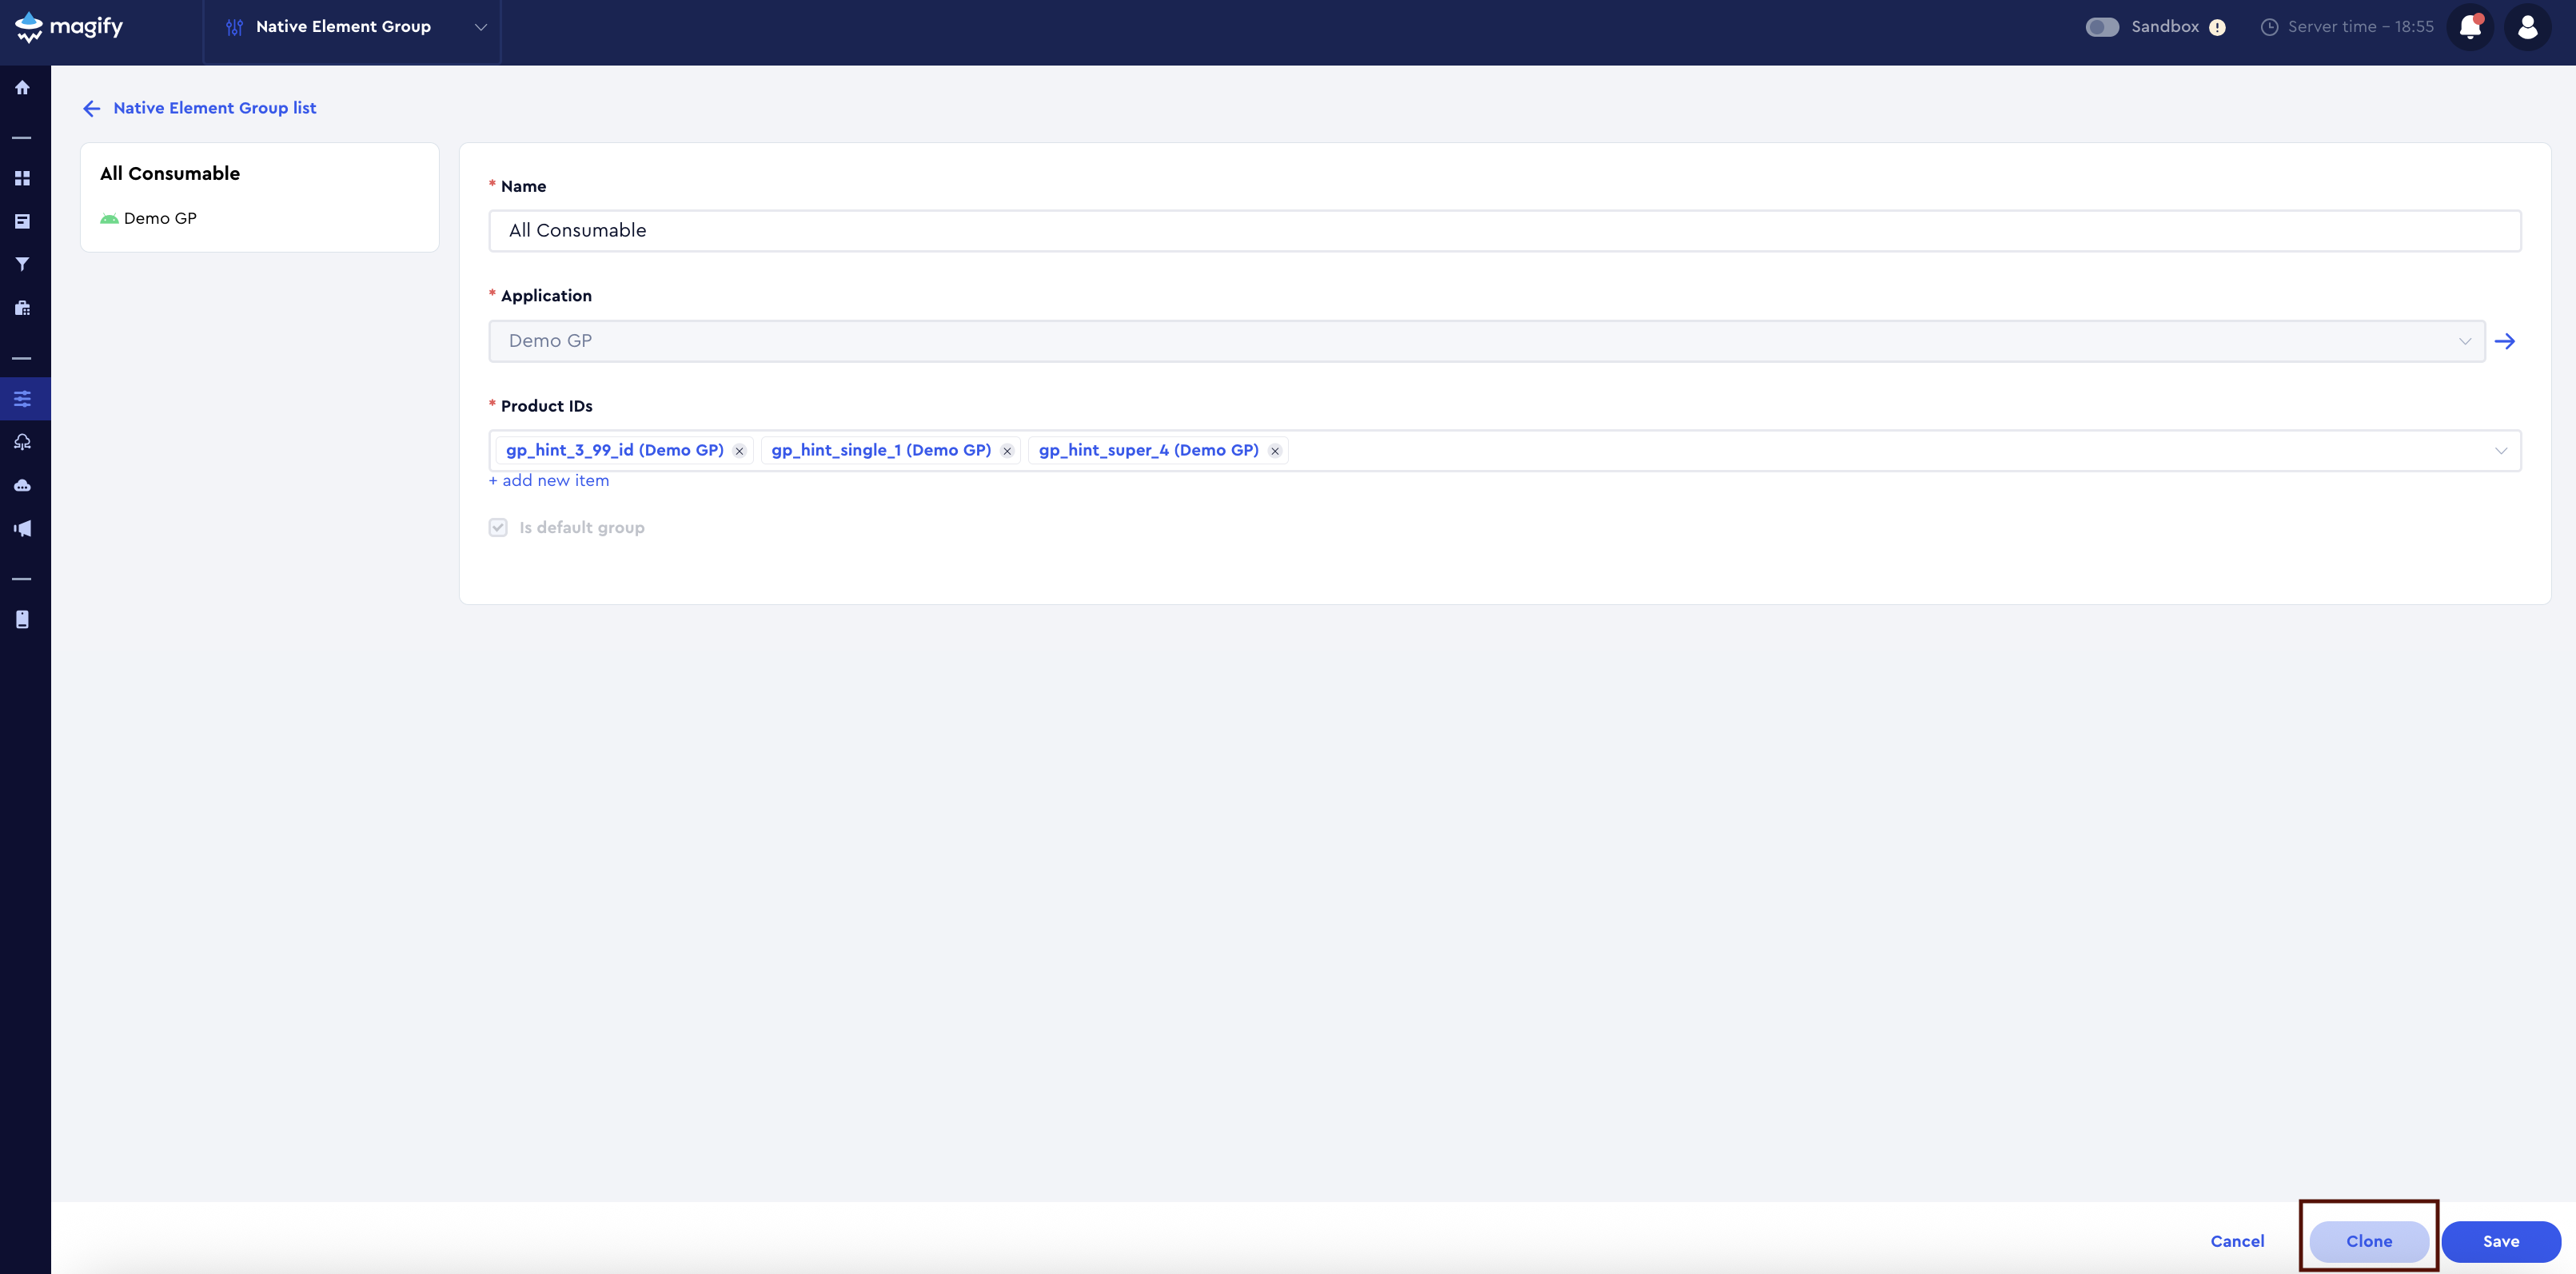Select the sliders icon for Native Element Group
Image resolution: width=2576 pixels, height=1274 pixels.
[22, 397]
